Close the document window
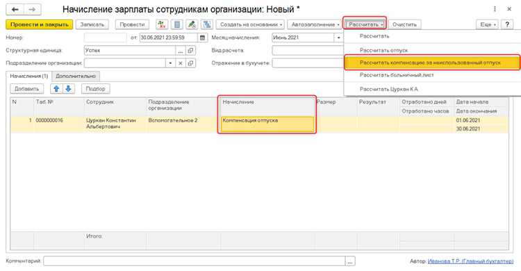521x271 pixels. pos(509,9)
